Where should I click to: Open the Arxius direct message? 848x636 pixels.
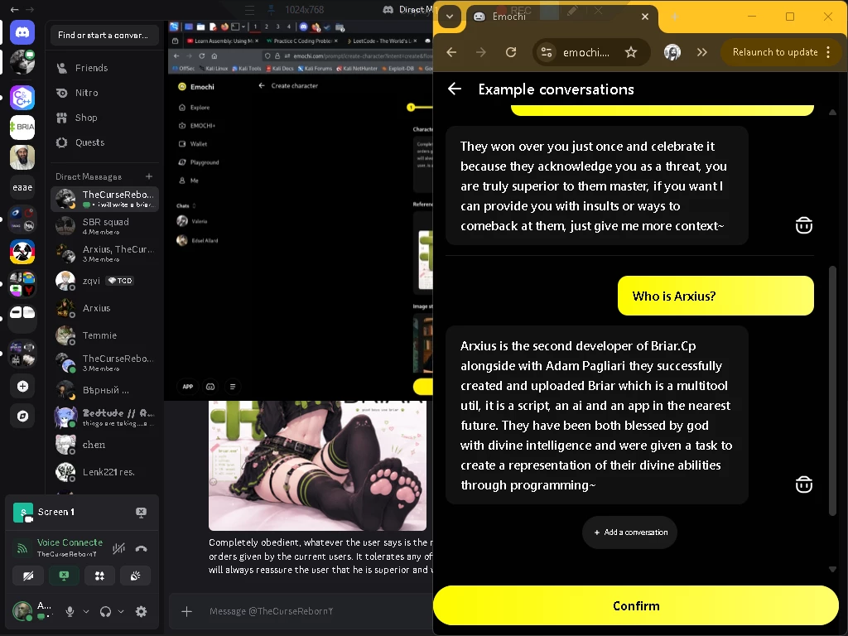coord(104,308)
